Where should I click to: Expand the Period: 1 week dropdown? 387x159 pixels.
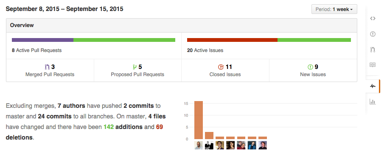coord(334,9)
